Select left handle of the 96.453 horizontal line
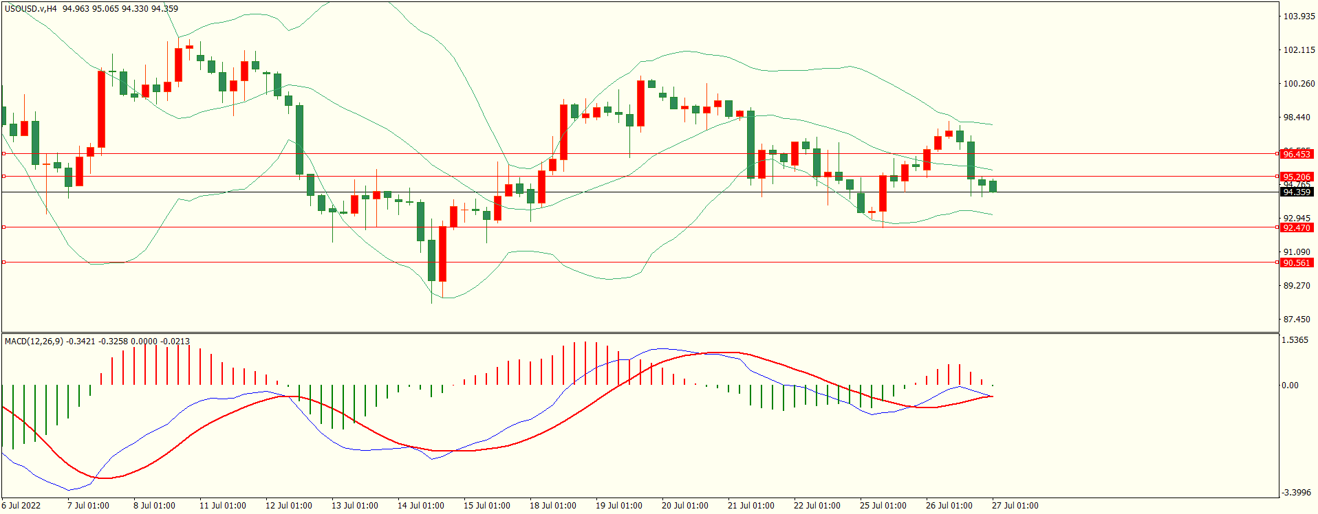This screenshot has height=514, width=1318. tap(4, 154)
